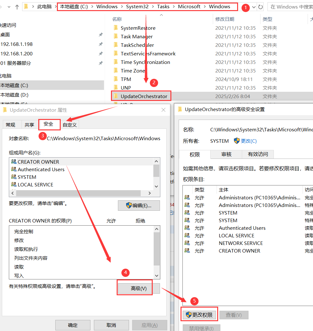
Task: Click user icon of NETWORK SERVICE entry
Action: tap(187, 243)
